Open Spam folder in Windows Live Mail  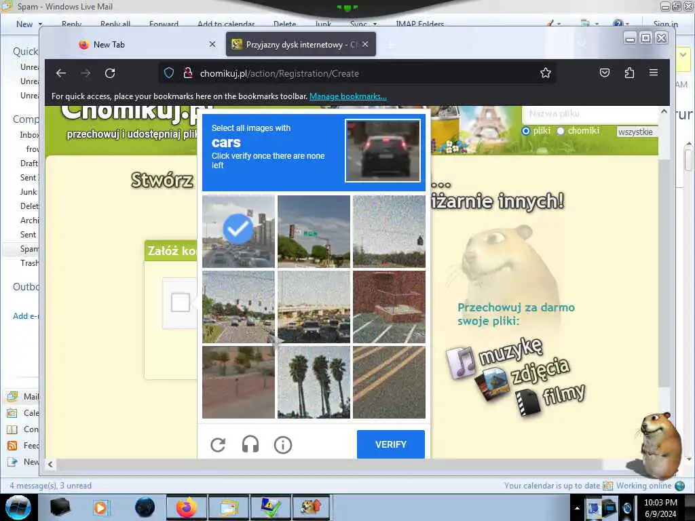point(29,249)
